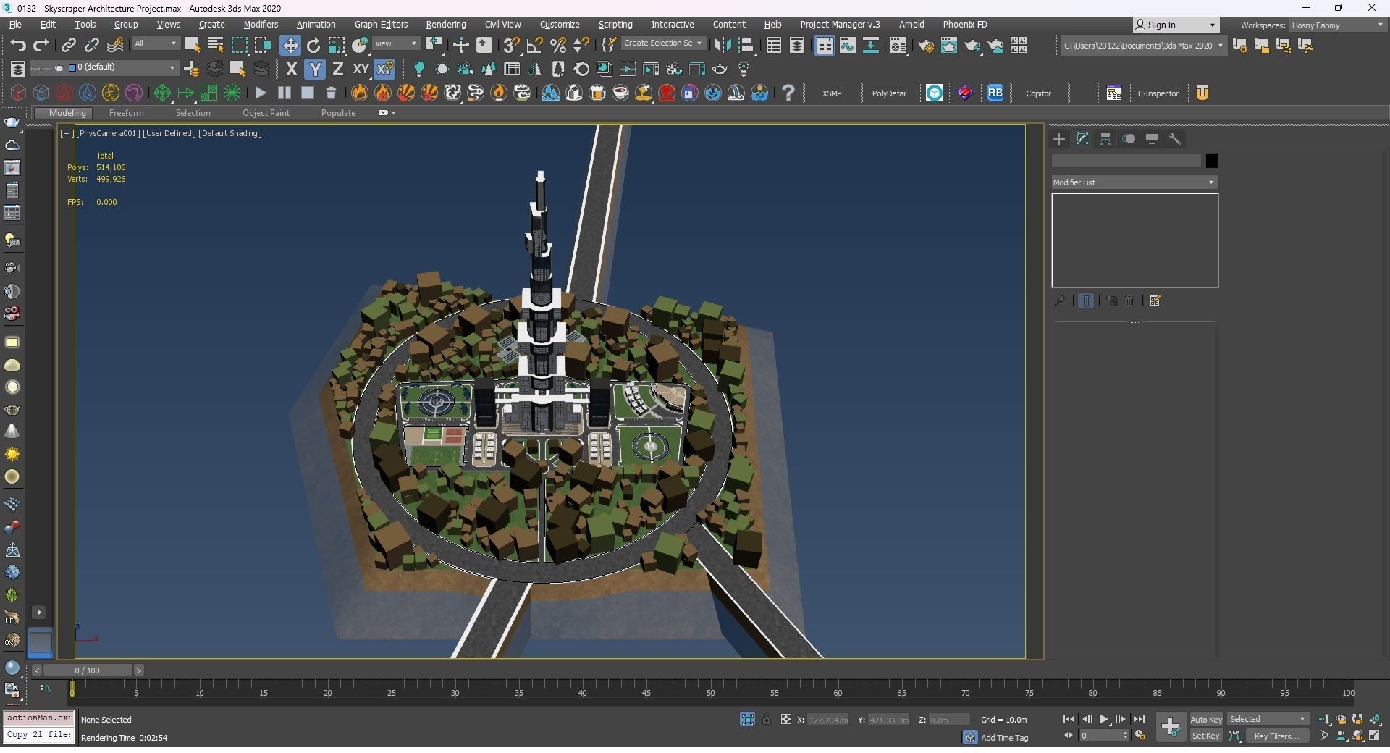
Task: Open the Modifiers menu
Action: (x=261, y=25)
